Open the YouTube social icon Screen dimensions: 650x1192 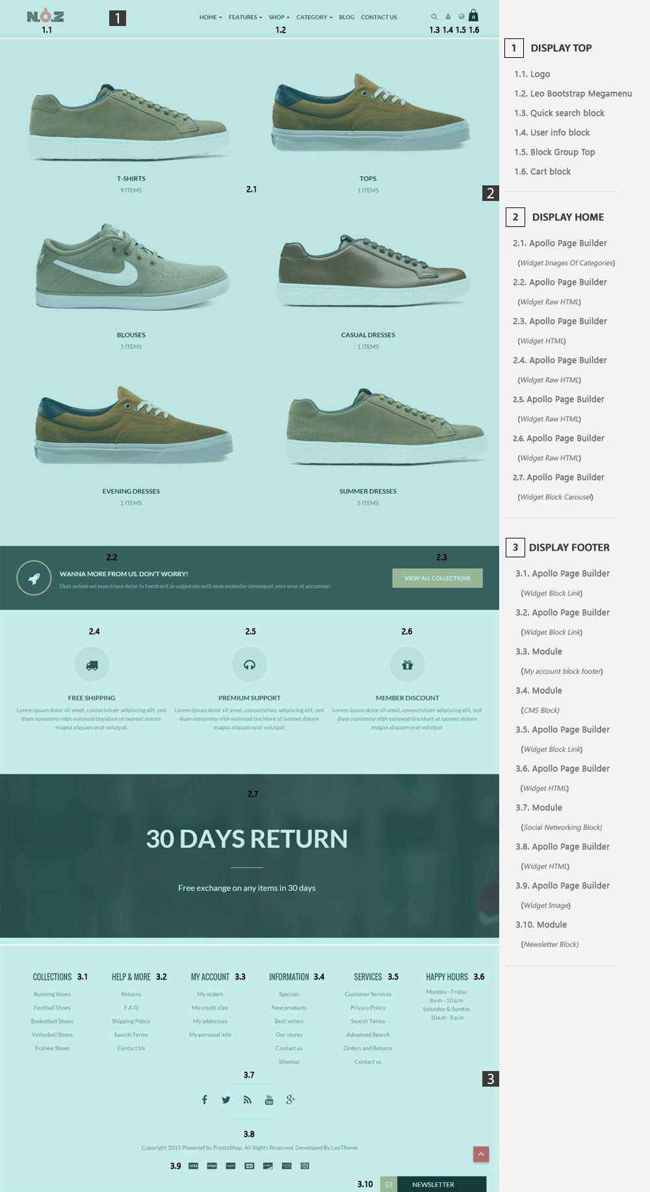click(x=269, y=1100)
